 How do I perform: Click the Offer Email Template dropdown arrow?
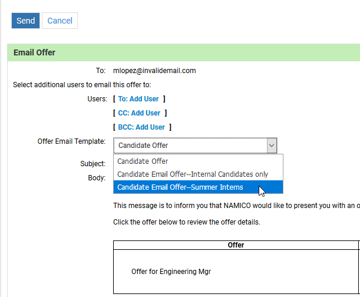(x=271, y=145)
